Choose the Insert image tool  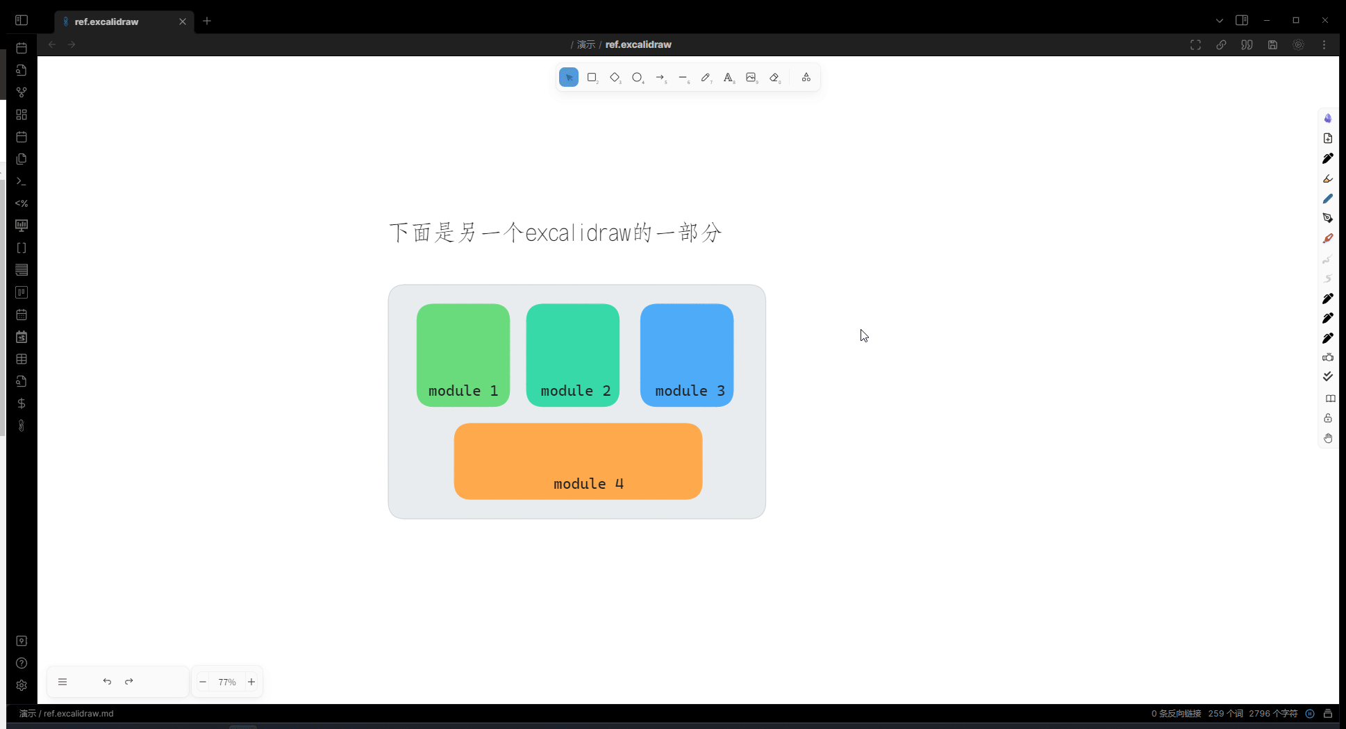[x=751, y=78]
